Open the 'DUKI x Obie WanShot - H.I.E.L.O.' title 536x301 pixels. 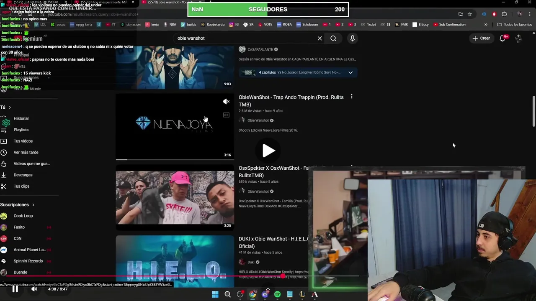[x=273, y=242]
